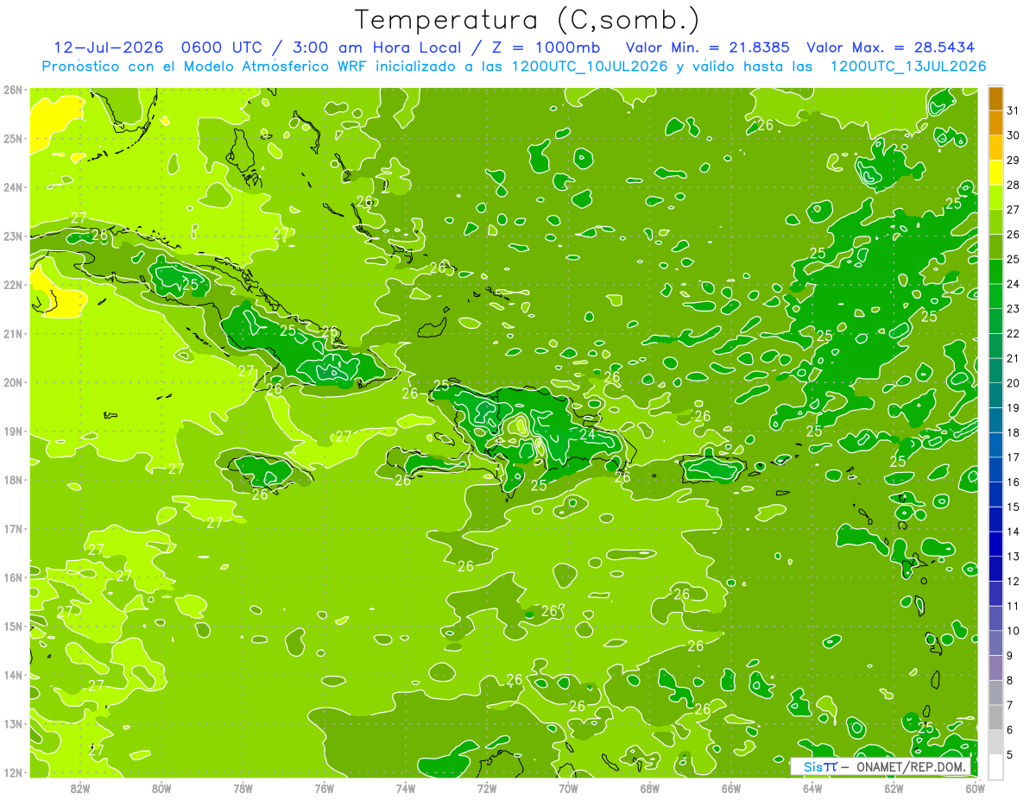The height and width of the screenshot is (800, 1036).
Task: Click the "24N" latitude axis label
Action: click(x=12, y=187)
